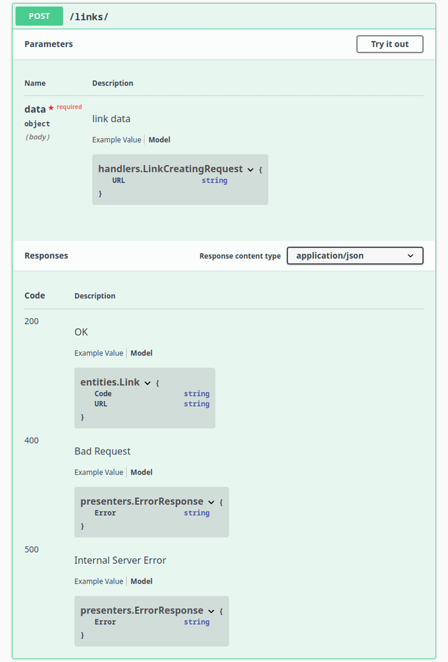Select the Model tab for Bad Request
The width and height of the screenshot is (448, 662).
(141, 472)
